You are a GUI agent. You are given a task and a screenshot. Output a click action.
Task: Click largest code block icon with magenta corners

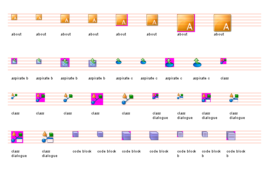(x=126, y=135)
